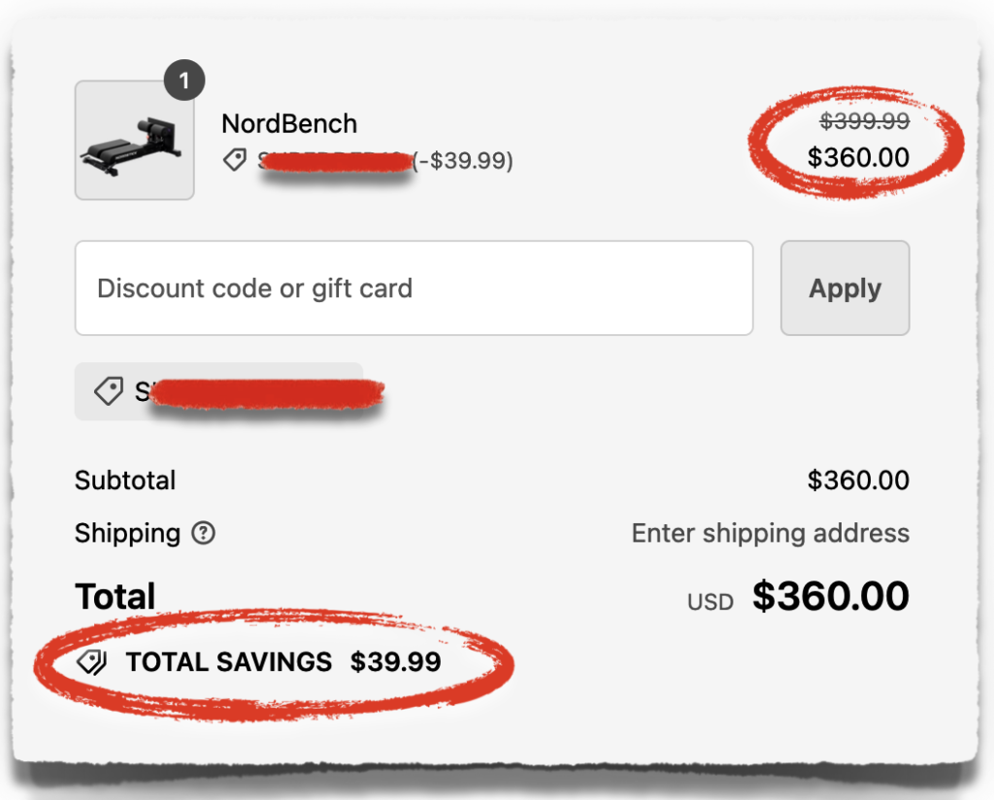This screenshot has width=994, height=800.
Task: Click the Apply button
Action: click(x=845, y=287)
